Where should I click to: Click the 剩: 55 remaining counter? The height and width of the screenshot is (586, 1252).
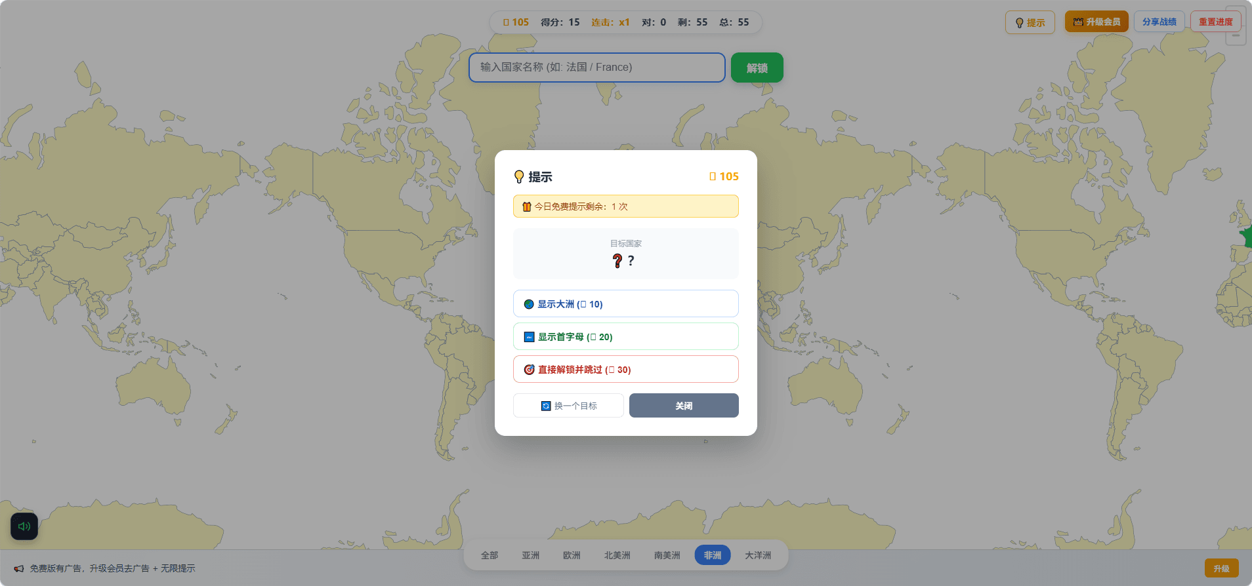click(x=693, y=22)
